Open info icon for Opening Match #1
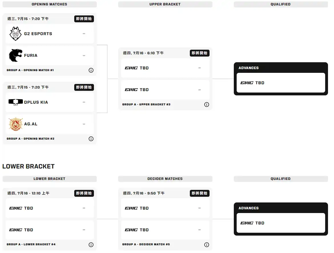The width and height of the screenshot is (334, 253). point(91,70)
